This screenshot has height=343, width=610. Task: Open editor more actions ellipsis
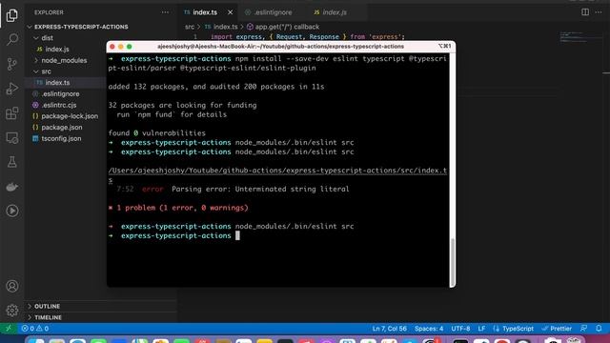tap(599, 12)
